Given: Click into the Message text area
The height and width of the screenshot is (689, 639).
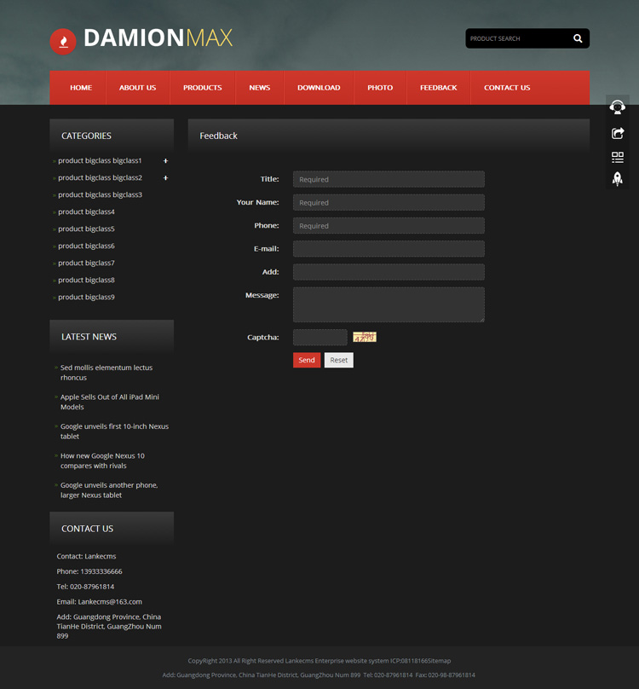Looking at the screenshot, I should click(x=389, y=304).
